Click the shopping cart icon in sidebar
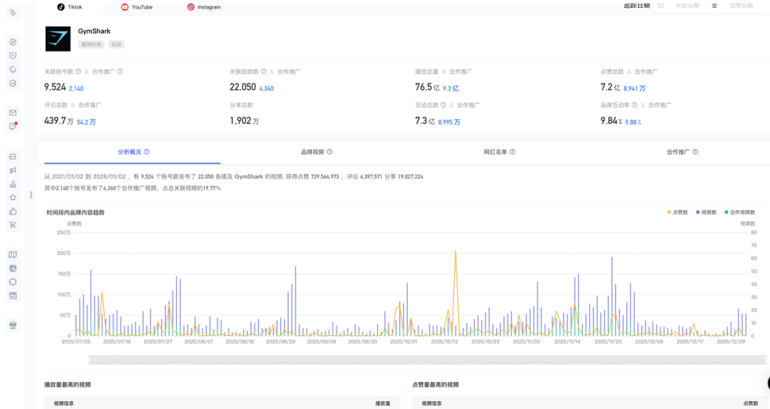 [x=12, y=224]
